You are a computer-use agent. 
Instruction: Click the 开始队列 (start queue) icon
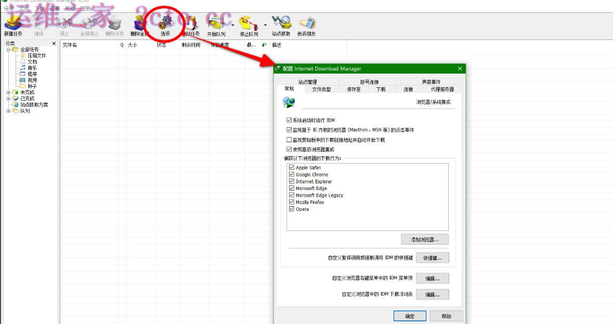tap(216, 26)
